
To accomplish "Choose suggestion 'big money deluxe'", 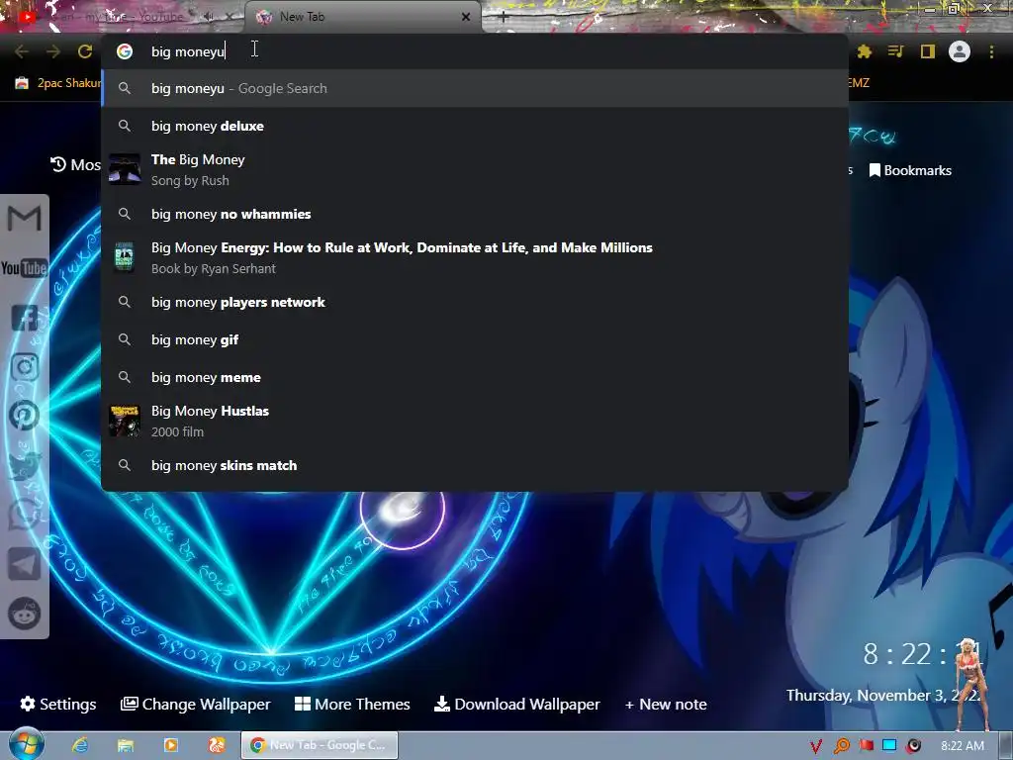I will click(x=474, y=126).
